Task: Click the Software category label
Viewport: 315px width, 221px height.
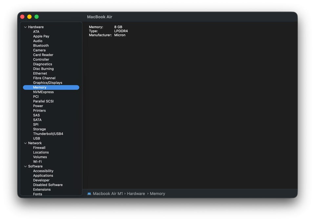Action: 35,166
